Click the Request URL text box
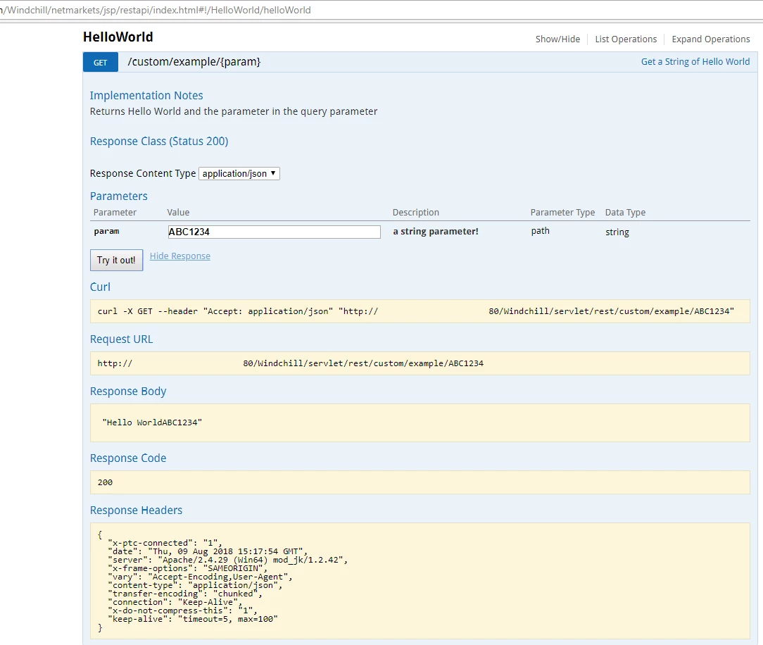763x645 pixels. (x=420, y=363)
